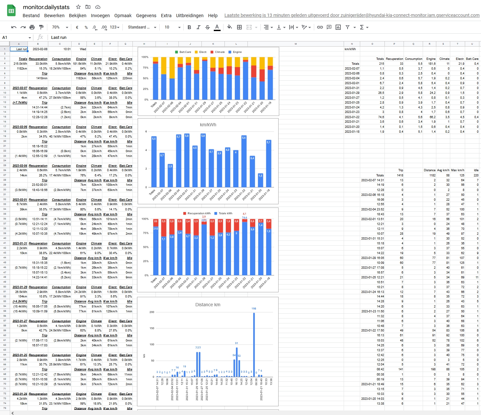Open the Help menu

(x=213, y=16)
